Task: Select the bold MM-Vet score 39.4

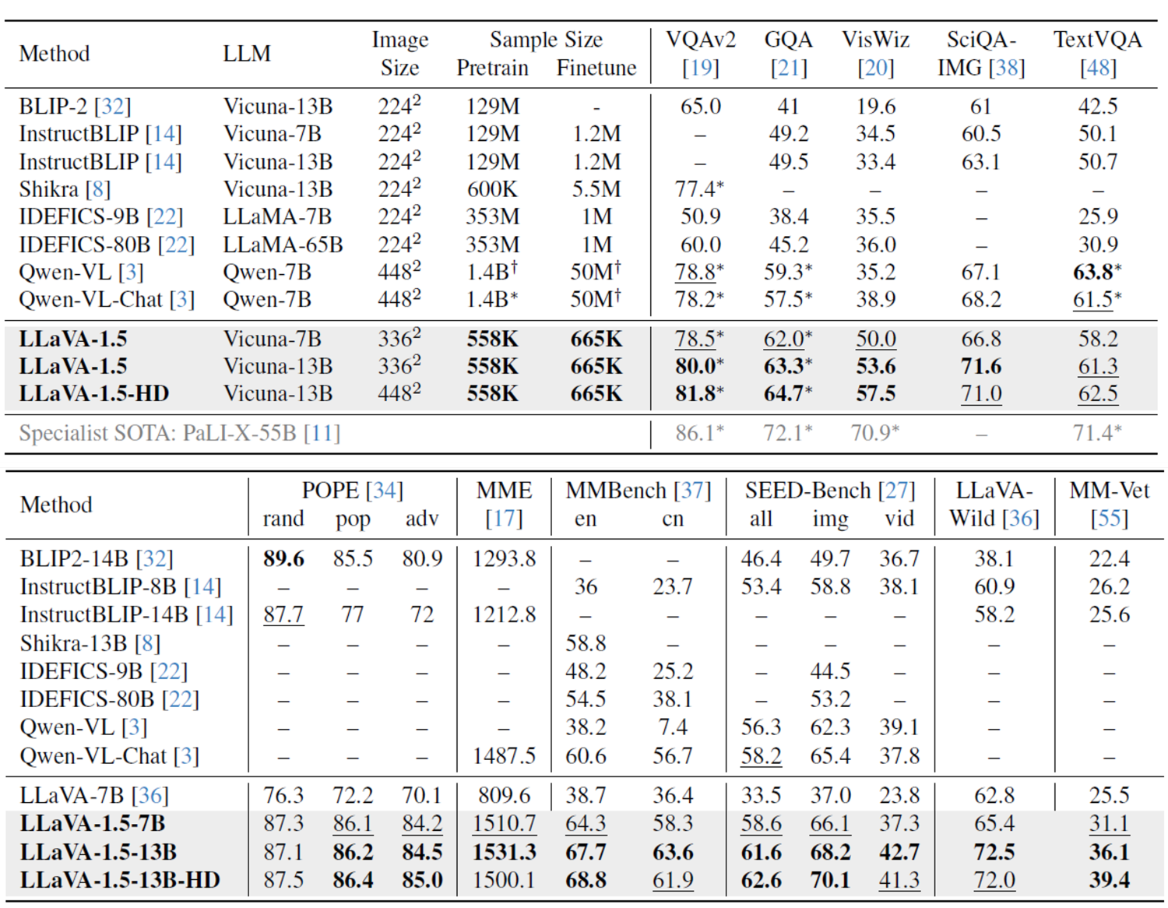Action: [1110, 880]
